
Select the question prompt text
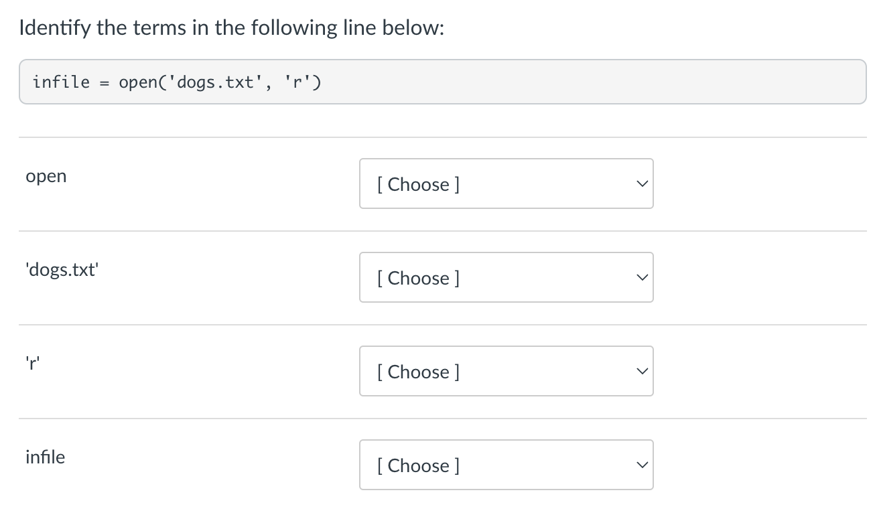click(230, 27)
